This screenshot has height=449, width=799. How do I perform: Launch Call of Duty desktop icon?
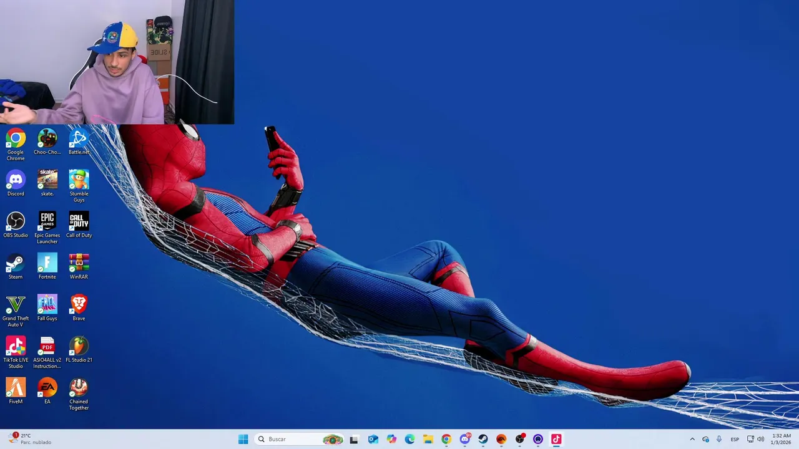(79, 225)
